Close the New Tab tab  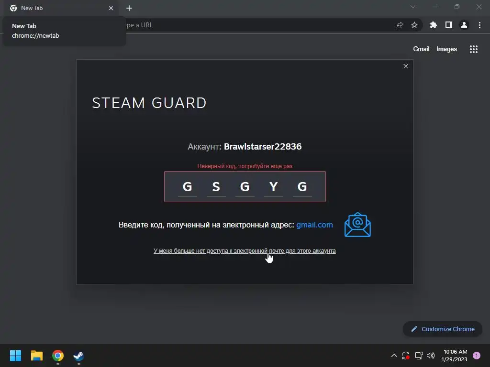pyautogui.click(x=111, y=8)
